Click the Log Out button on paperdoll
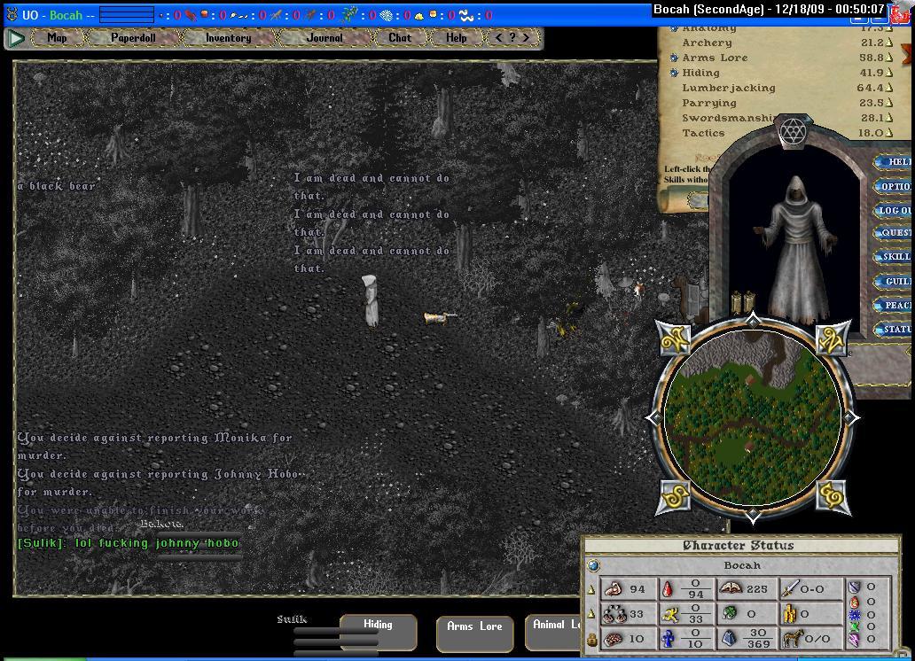Viewport: 915px width, 661px height. pyautogui.click(x=894, y=210)
